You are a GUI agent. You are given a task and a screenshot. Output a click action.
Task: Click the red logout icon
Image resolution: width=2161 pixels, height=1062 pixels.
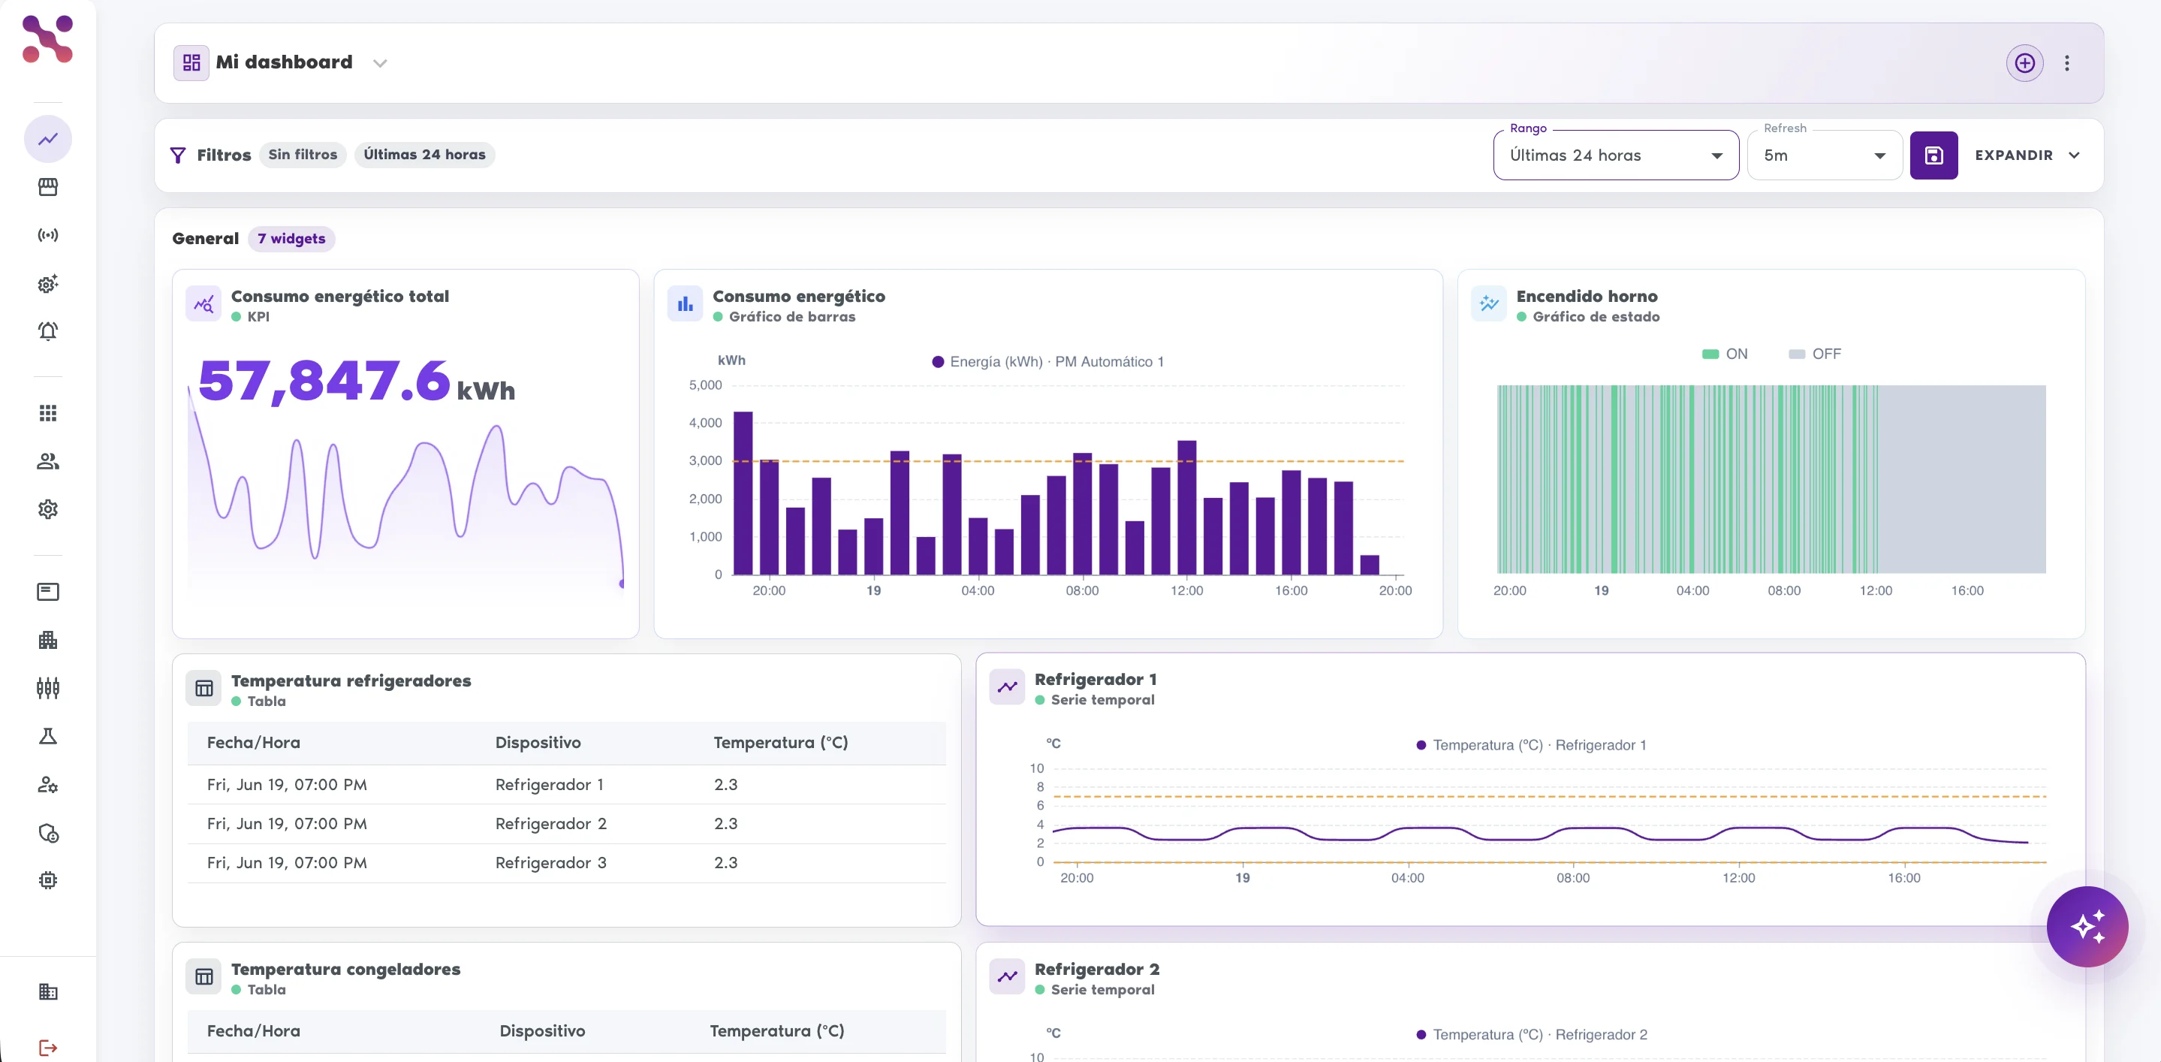coord(48,1048)
